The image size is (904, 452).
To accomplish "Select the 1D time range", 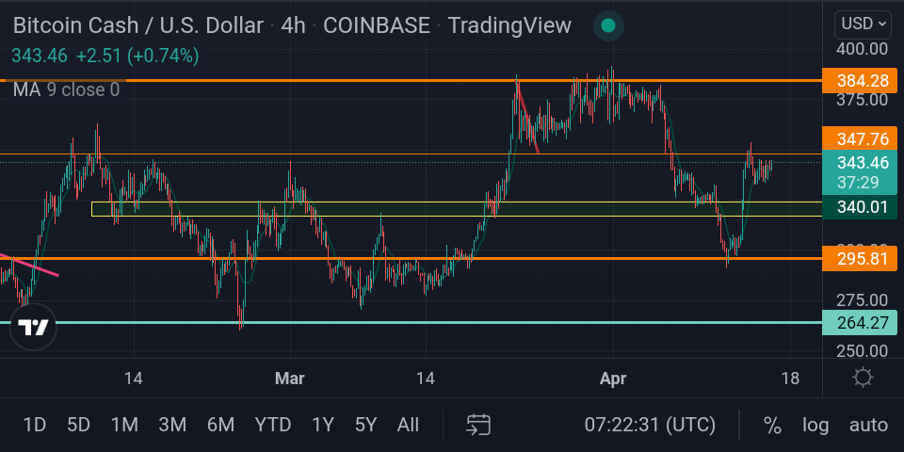I will (x=34, y=426).
